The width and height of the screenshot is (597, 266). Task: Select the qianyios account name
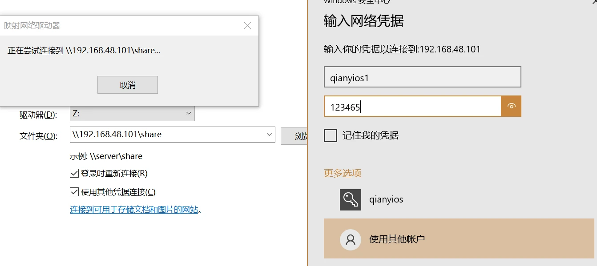click(x=386, y=199)
